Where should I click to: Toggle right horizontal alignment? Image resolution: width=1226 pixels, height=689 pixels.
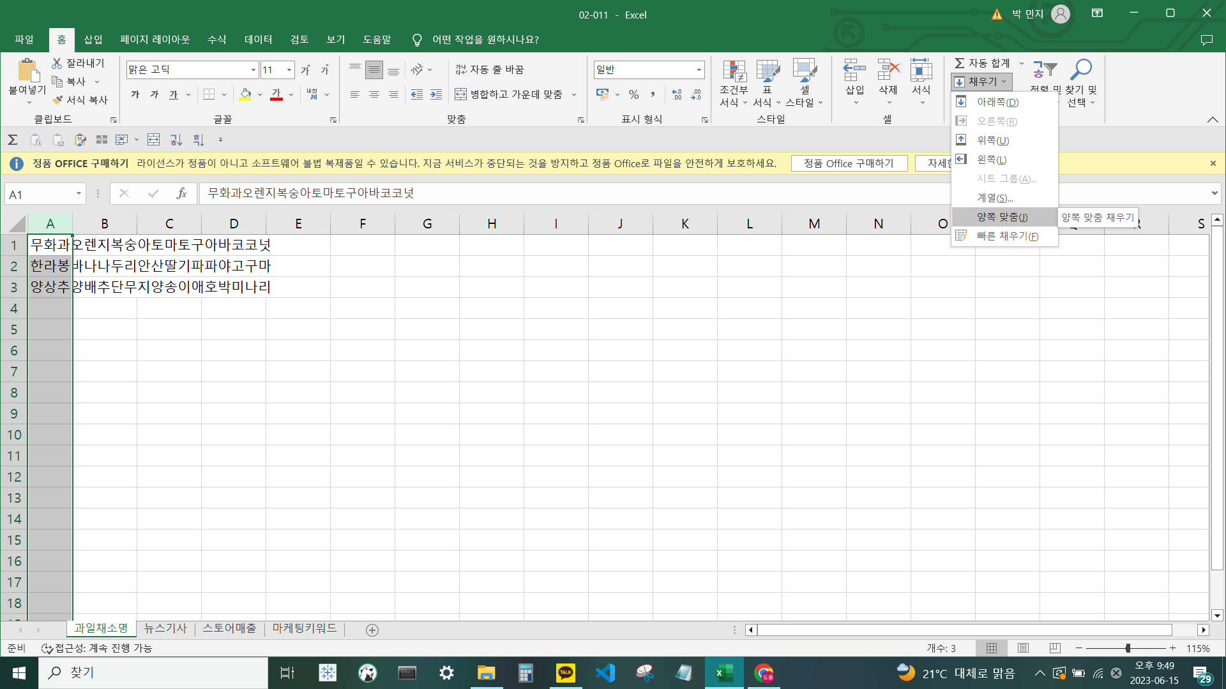pyautogui.click(x=393, y=94)
